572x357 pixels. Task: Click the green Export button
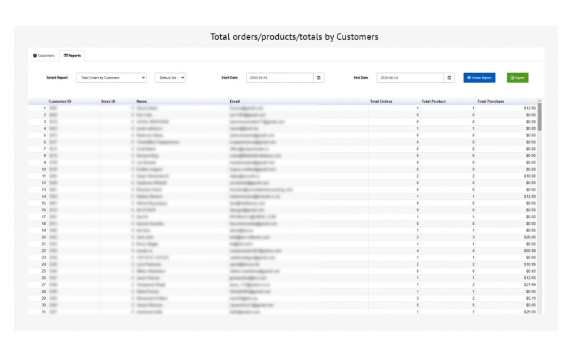518,77
